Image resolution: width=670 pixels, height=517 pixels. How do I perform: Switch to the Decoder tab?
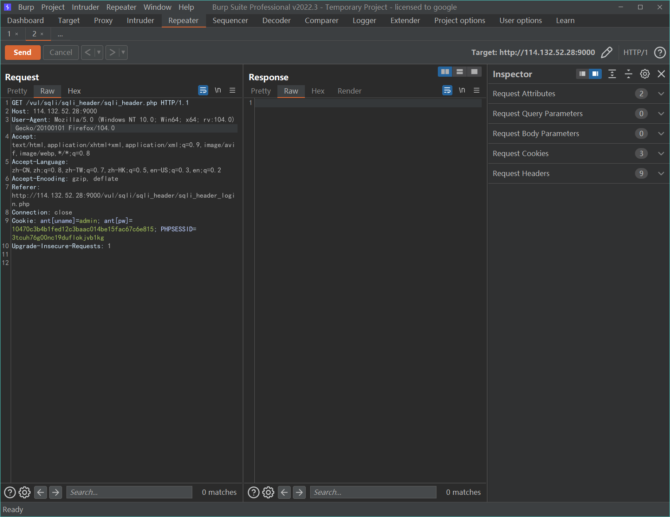(277, 20)
